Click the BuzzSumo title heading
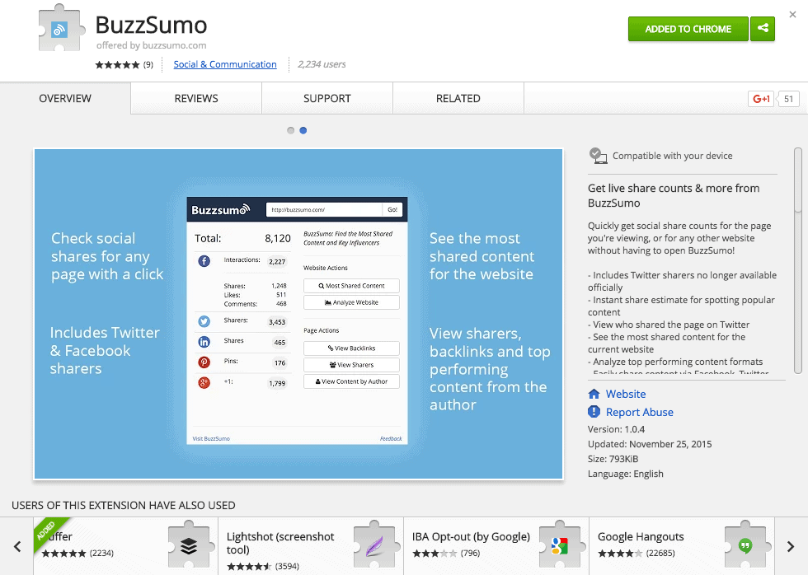 tap(151, 25)
